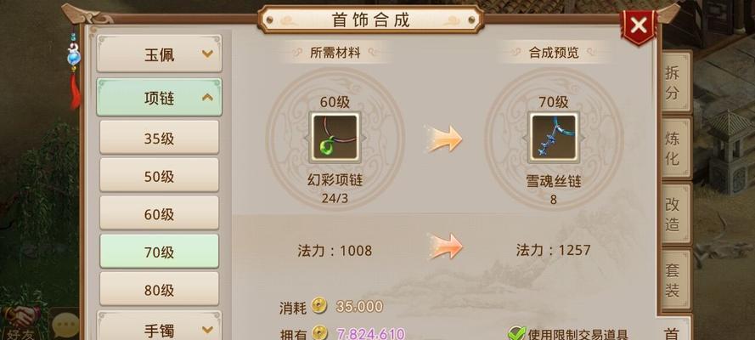Click the gold coin icon beside 拥有

pyautogui.click(x=319, y=333)
